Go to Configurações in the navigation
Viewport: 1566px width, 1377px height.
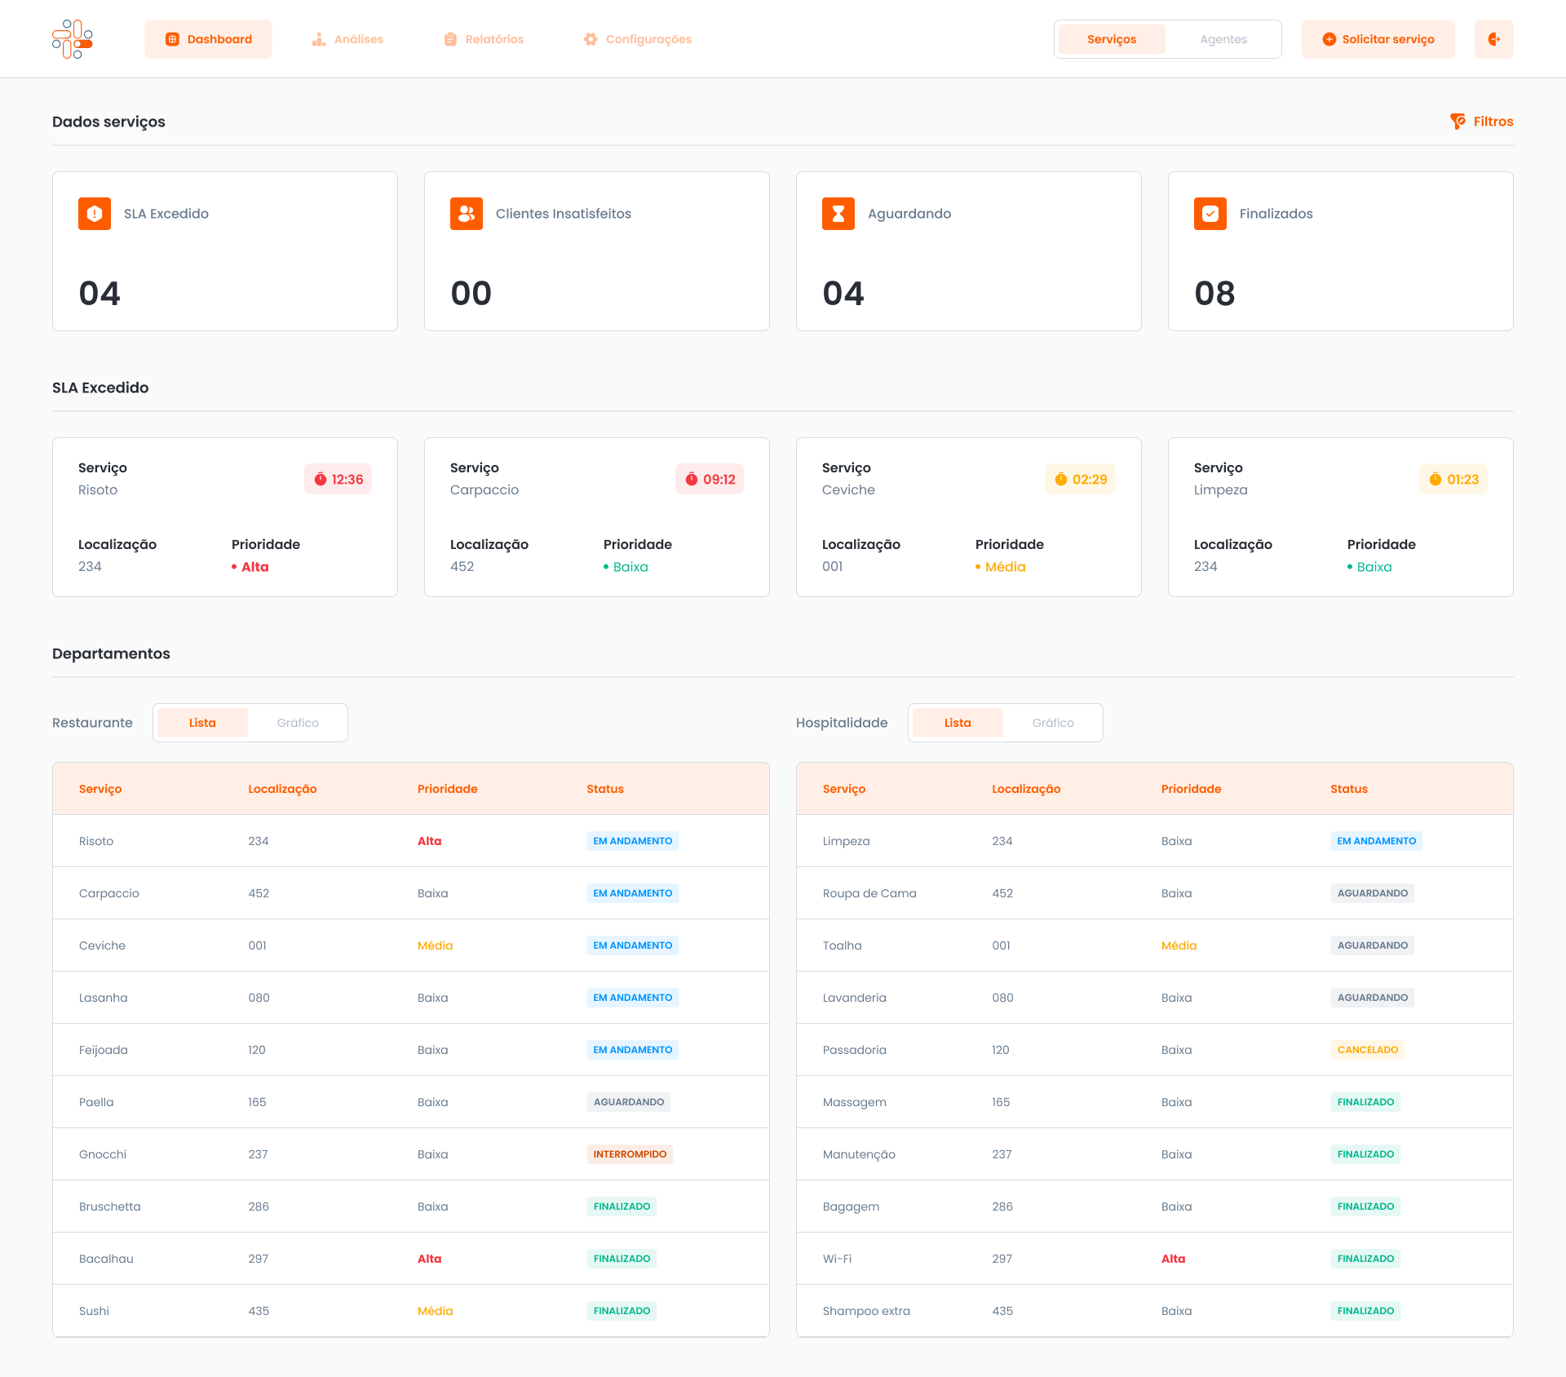[x=638, y=39]
